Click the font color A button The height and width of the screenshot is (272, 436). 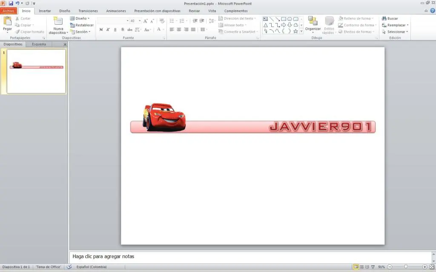point(159,29)
